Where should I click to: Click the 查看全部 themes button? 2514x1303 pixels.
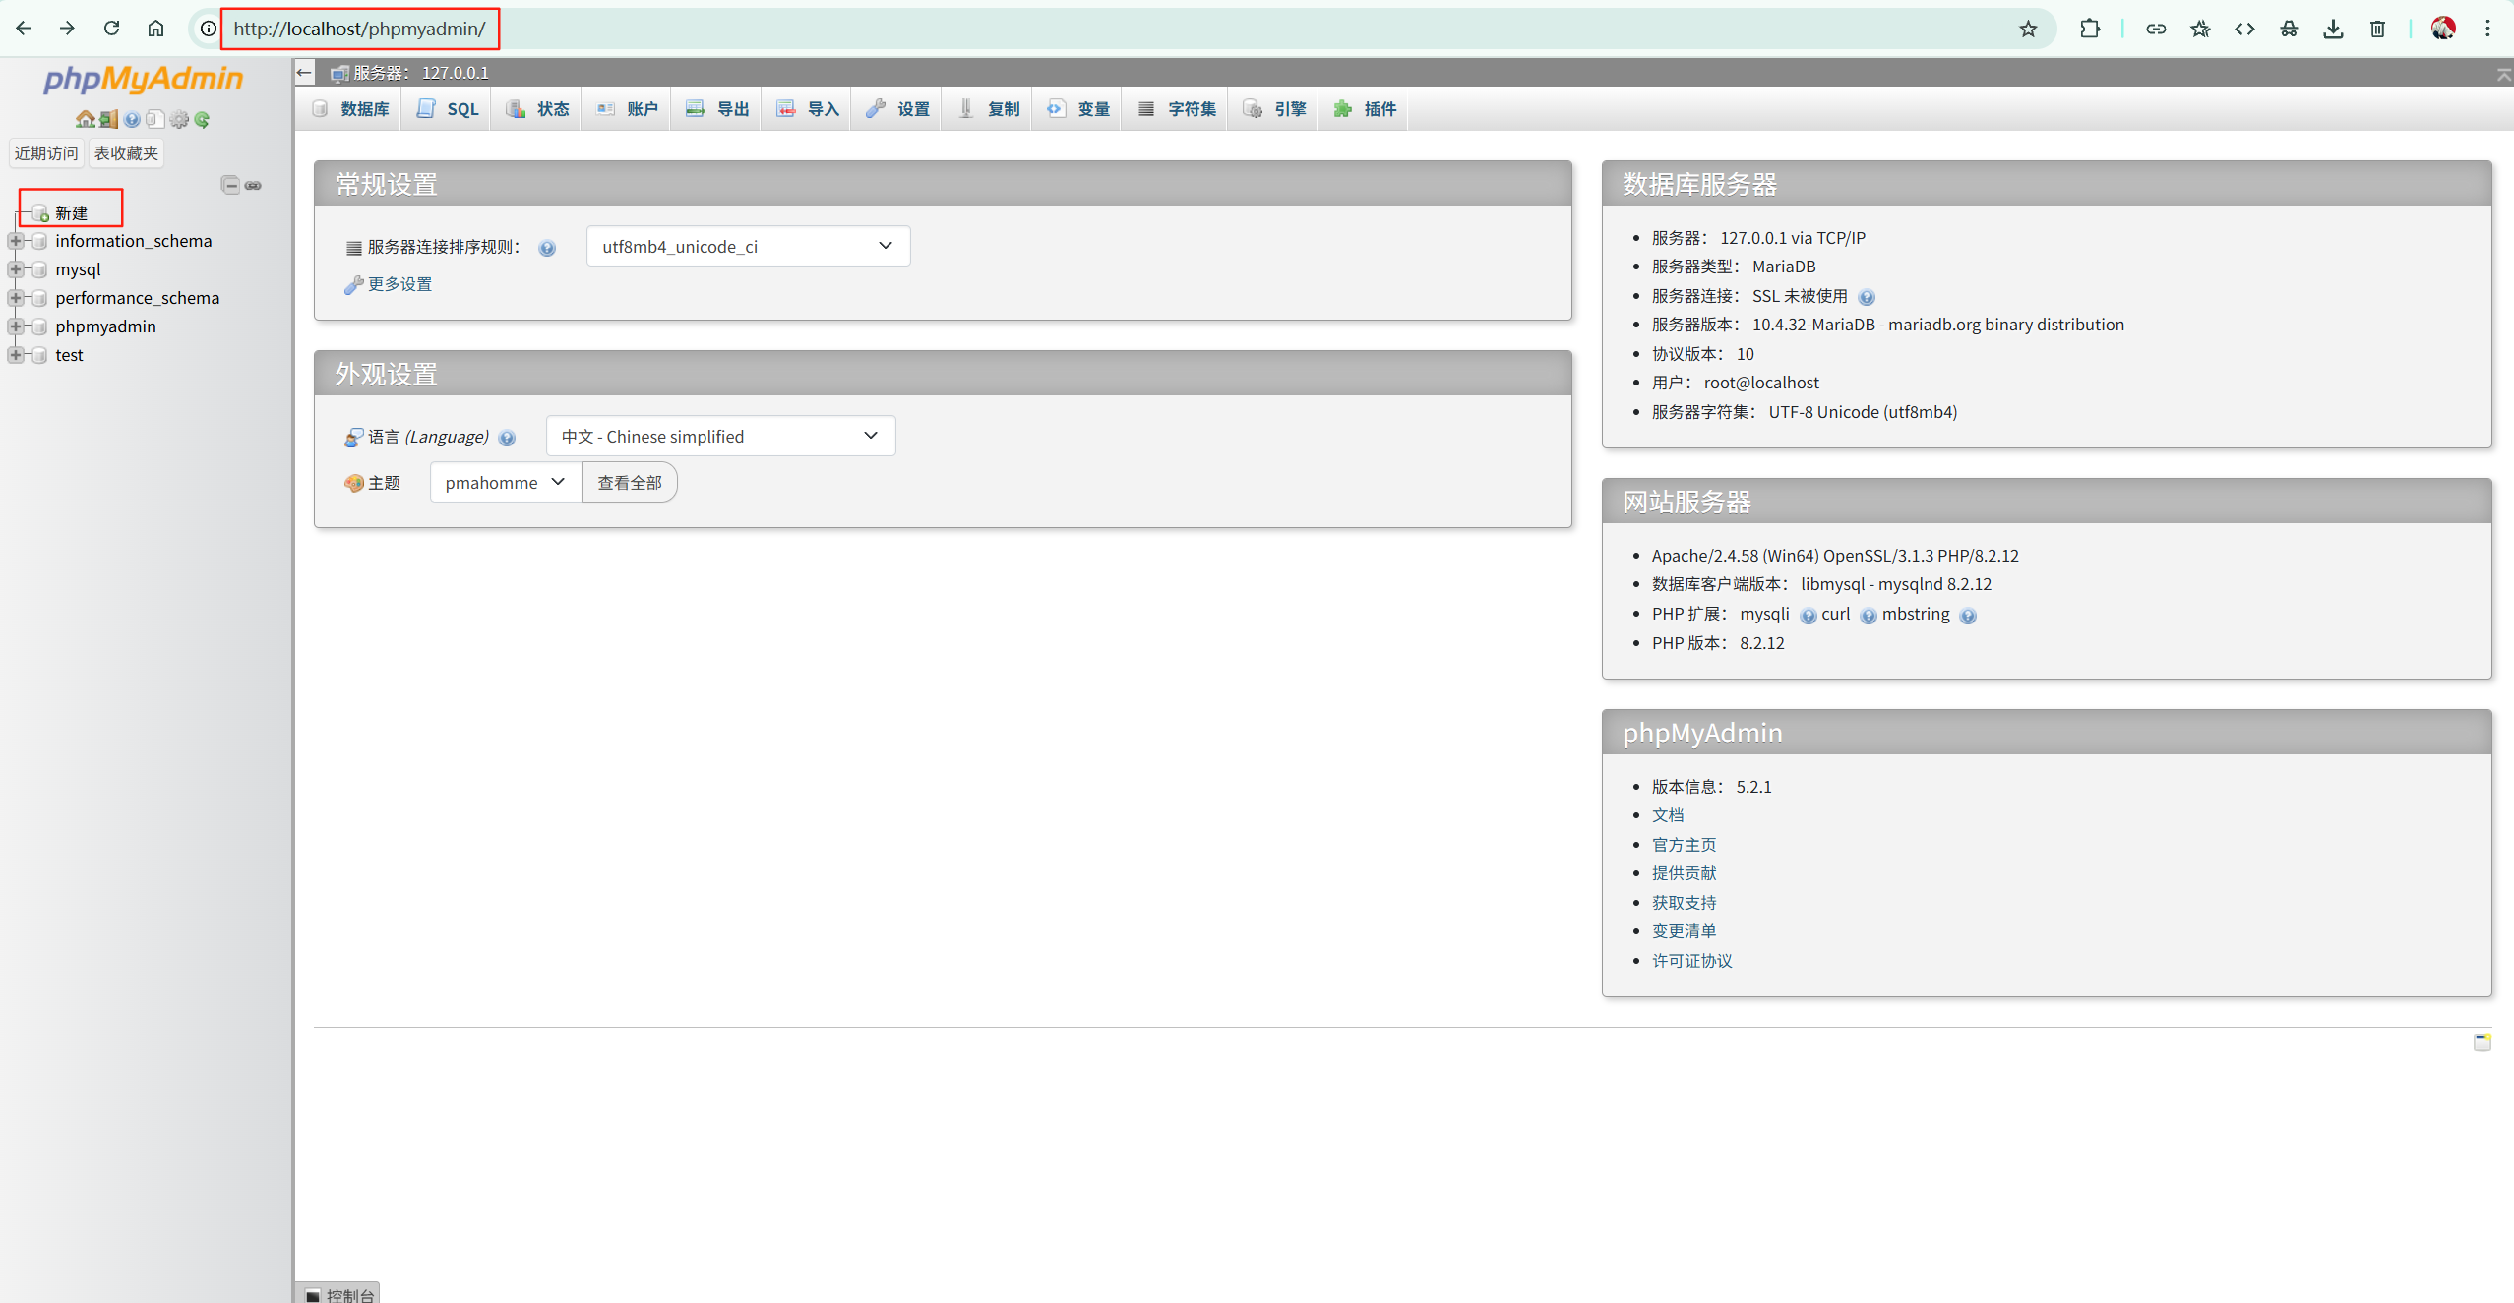pos(630,482)
